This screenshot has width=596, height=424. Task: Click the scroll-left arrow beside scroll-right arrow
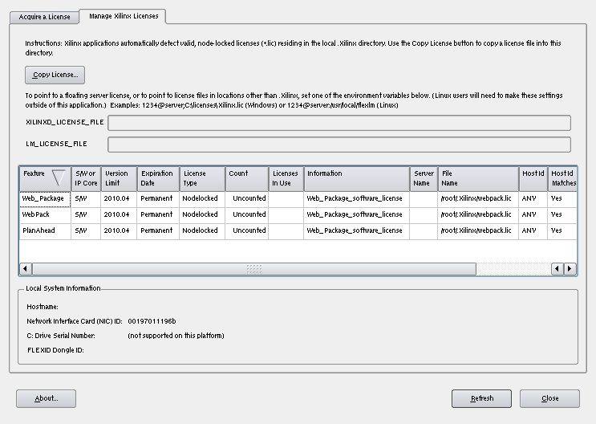[557, 269]
